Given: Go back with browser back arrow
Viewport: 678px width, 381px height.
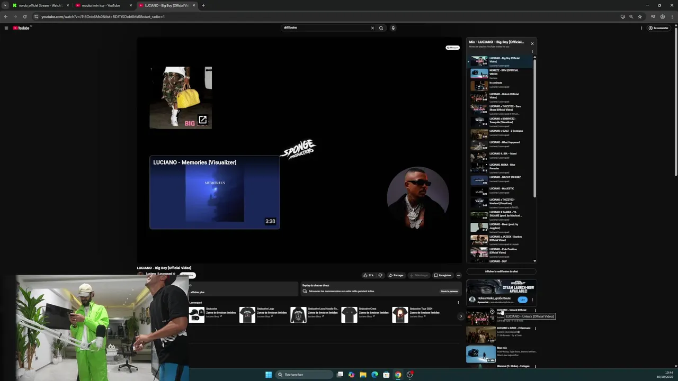Looking at the screenshot, I should click(x=6, y=16).
